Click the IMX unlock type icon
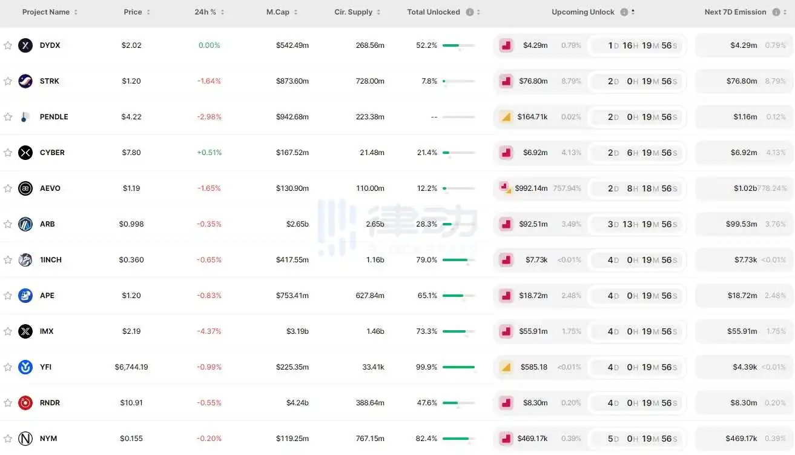The height and width of the screenshot is (455, 795). point(506,331)
